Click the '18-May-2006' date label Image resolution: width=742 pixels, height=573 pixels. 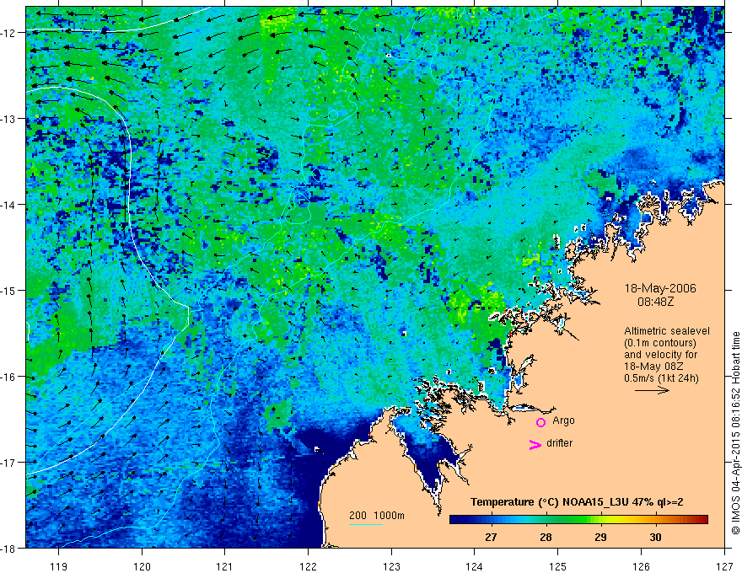[660, 288]
